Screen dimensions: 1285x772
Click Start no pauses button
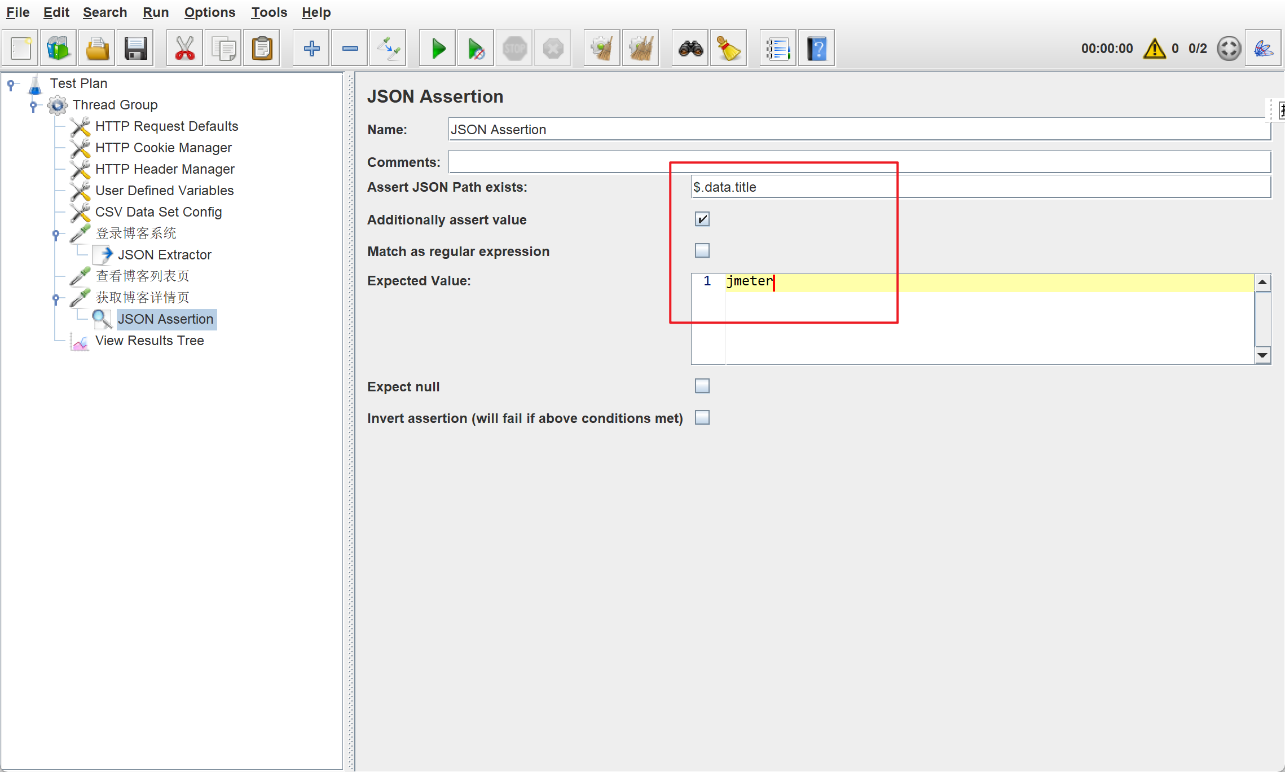pos(476,48)
